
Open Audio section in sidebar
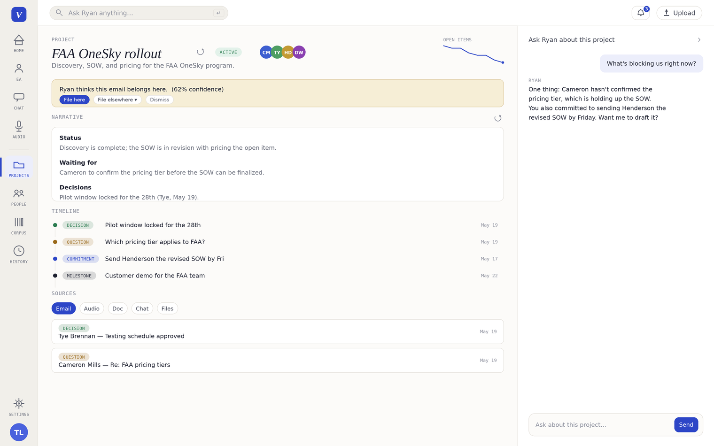[19, 130]
